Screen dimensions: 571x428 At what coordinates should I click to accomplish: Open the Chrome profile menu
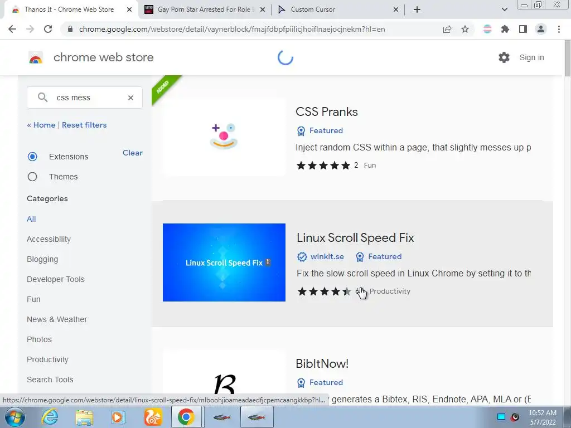(541, 29)
